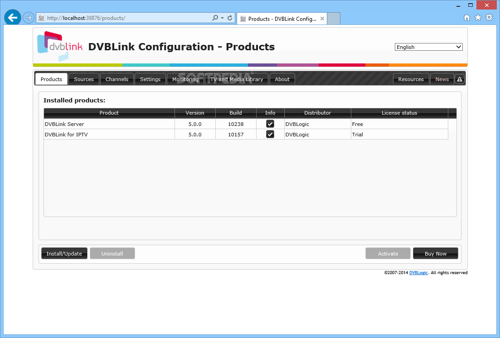Open the English language dropdown
The image size is (500, 338).
[x=428, y=47]
